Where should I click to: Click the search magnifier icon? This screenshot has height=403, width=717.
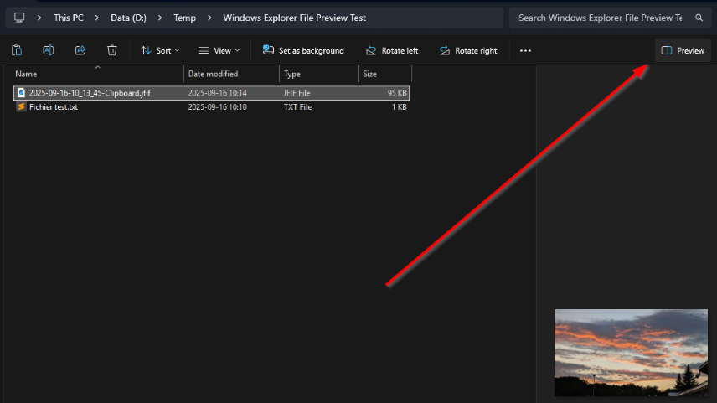coord(699,18)
